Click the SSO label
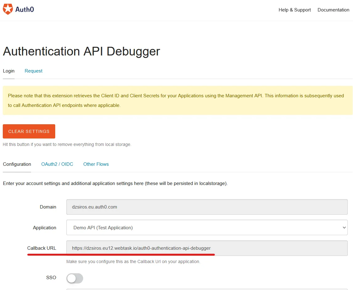The image size is (353, 290). pyautogui.click(x=51, y=278)
